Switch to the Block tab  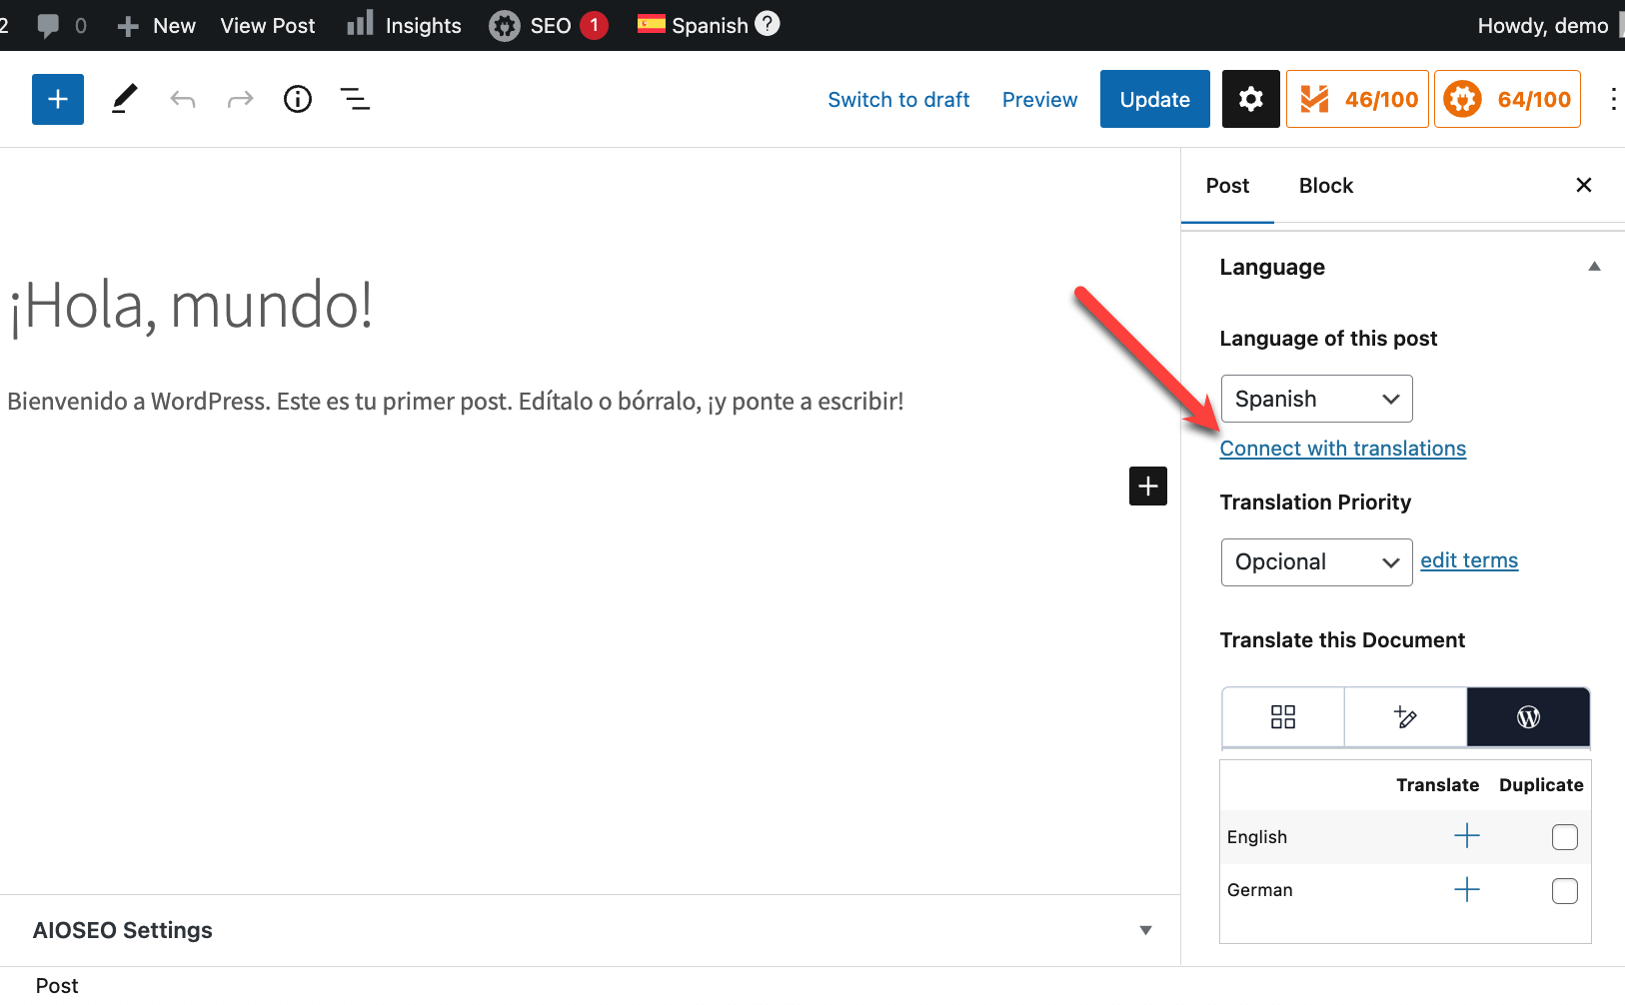click(x=1325, y=186)
